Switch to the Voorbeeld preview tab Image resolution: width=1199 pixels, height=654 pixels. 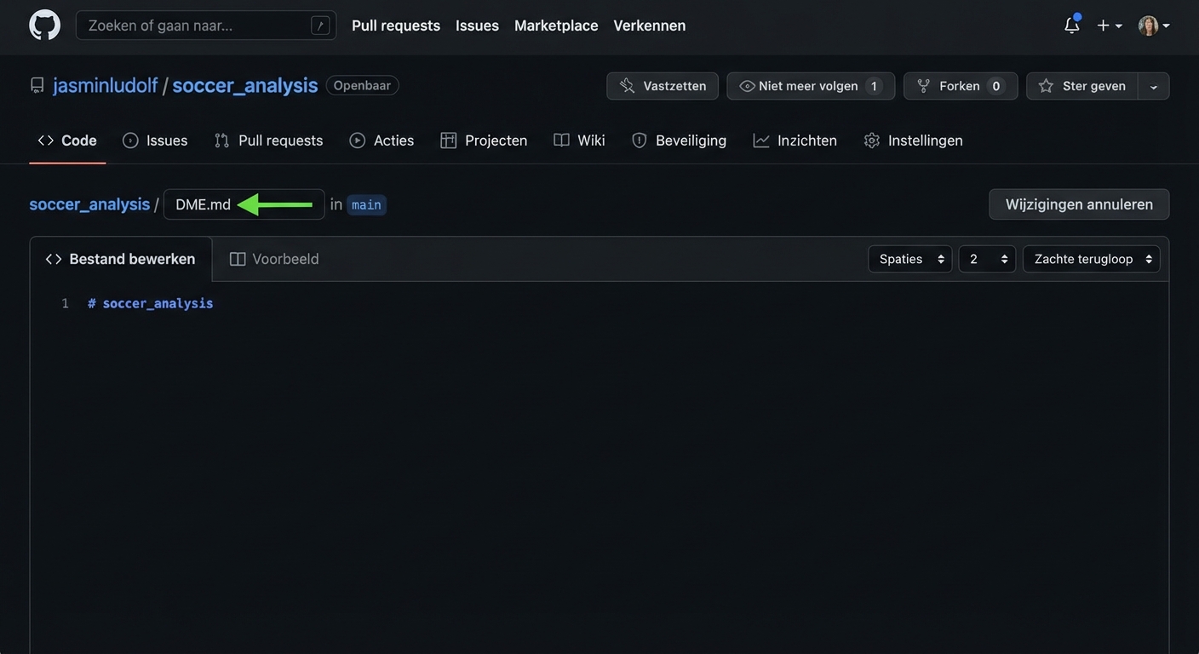(x=274, y=259)
